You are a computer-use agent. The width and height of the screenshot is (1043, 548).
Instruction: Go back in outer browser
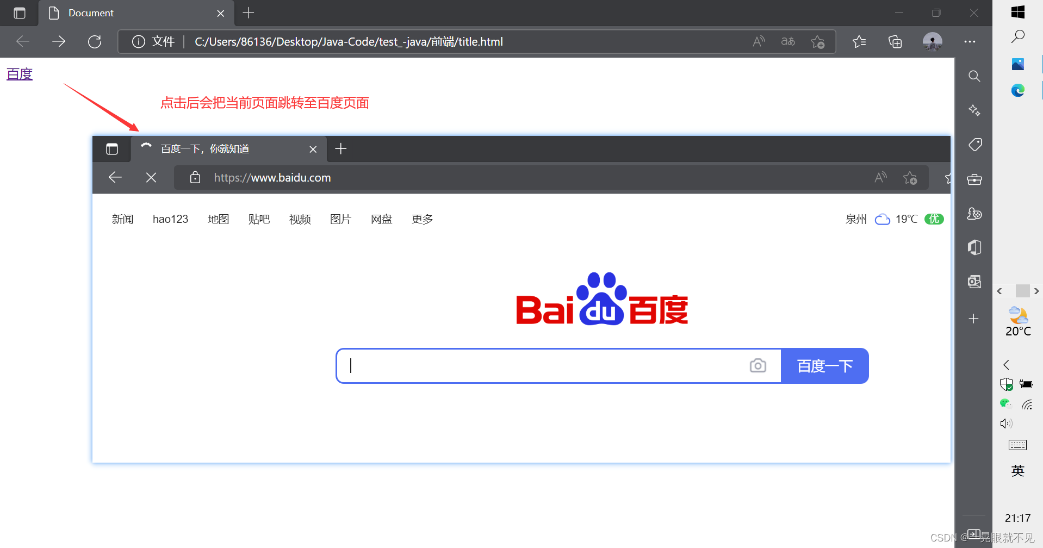(23, 41)
